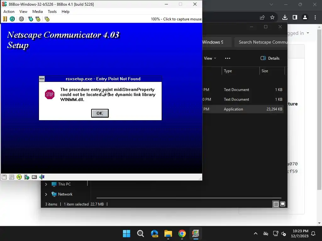The image size is (322, 241).
Task: Expand Network tree node
Action: [x=46, y=194]
